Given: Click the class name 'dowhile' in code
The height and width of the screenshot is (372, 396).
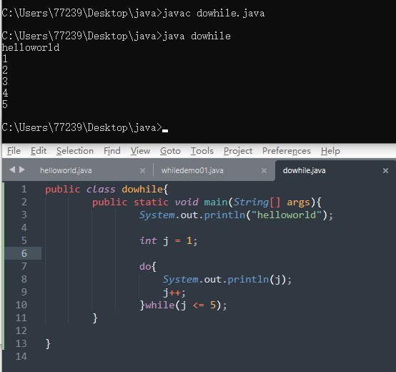Looking at the screenshot, I should pos(142,189).
